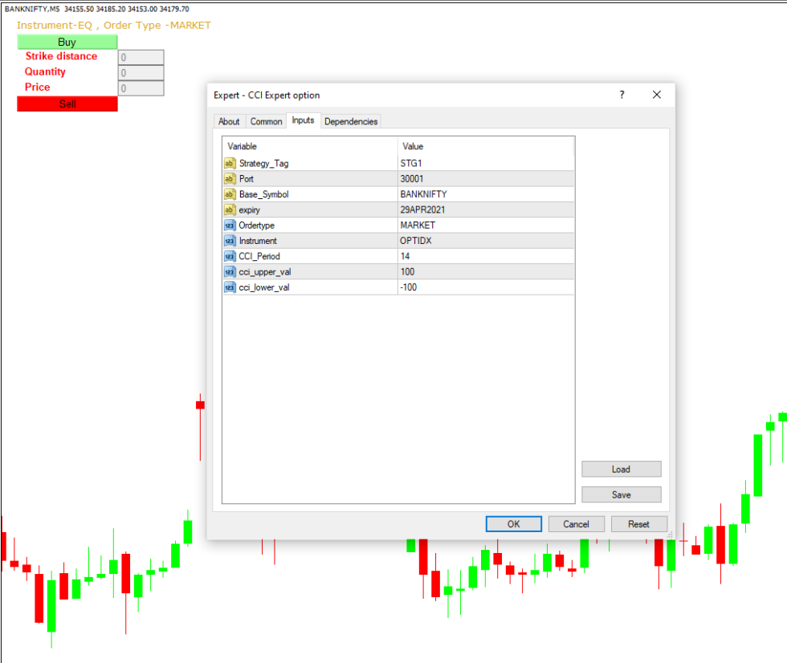The height and width of the screenshot is (663, 787).
Task: Click the 123 icon for CCI_Period
Action: pyautogui.click(x=230, y=256)
